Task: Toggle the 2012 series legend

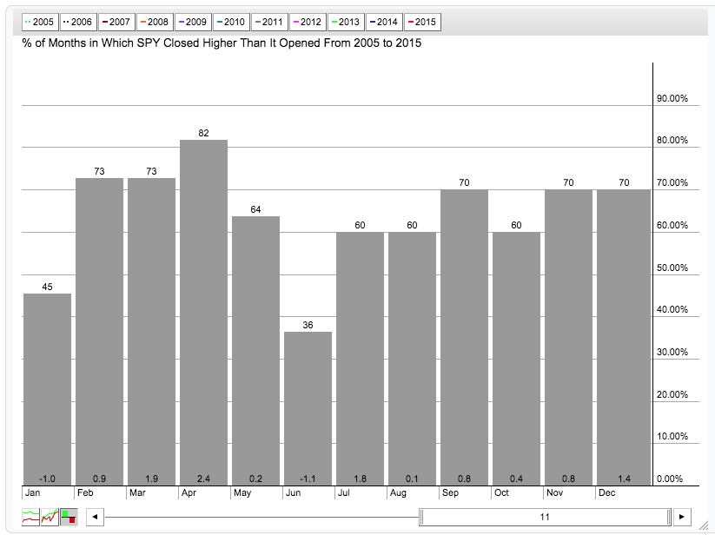Action: point(308,22)
